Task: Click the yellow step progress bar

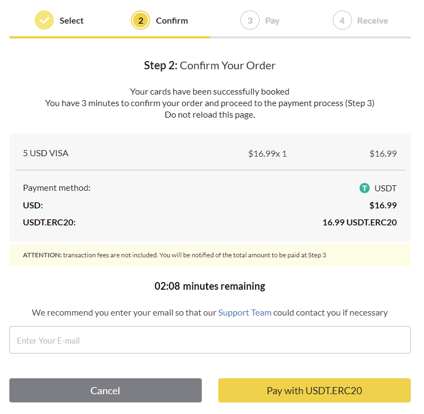Action: (x=109, y=37)
